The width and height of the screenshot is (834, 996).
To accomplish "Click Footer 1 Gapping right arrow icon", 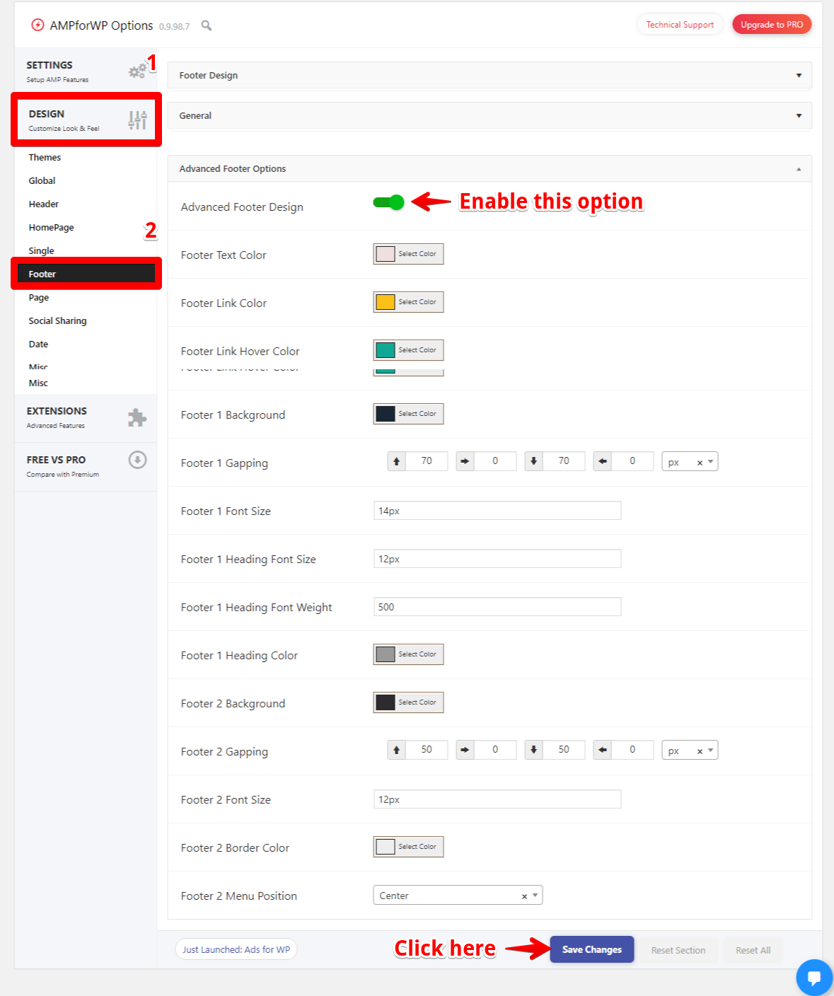I will tap(465, 462).
